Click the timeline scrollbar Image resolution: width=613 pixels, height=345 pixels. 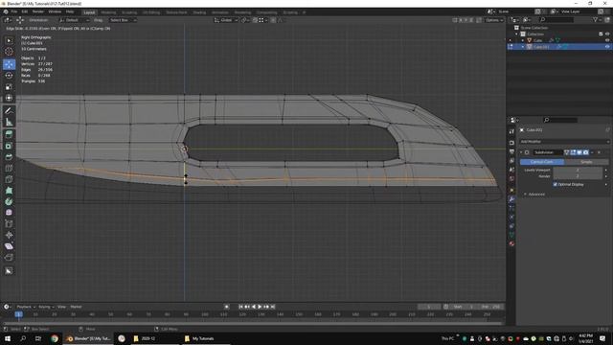[x=253, y=324]
